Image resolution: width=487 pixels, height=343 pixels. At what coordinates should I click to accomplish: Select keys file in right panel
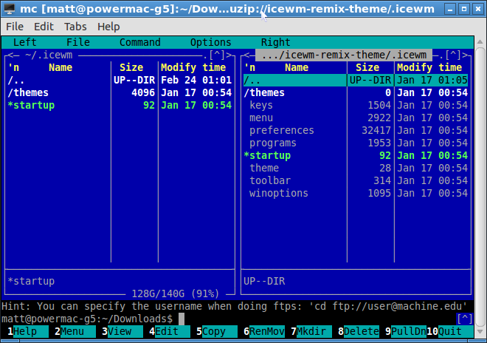(x=356, y=105)
